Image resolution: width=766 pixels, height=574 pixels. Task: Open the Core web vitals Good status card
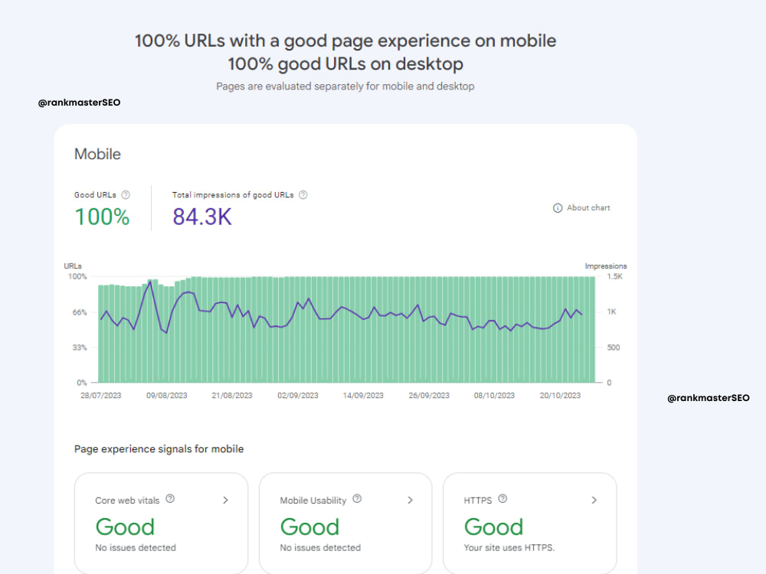(161, 523)
